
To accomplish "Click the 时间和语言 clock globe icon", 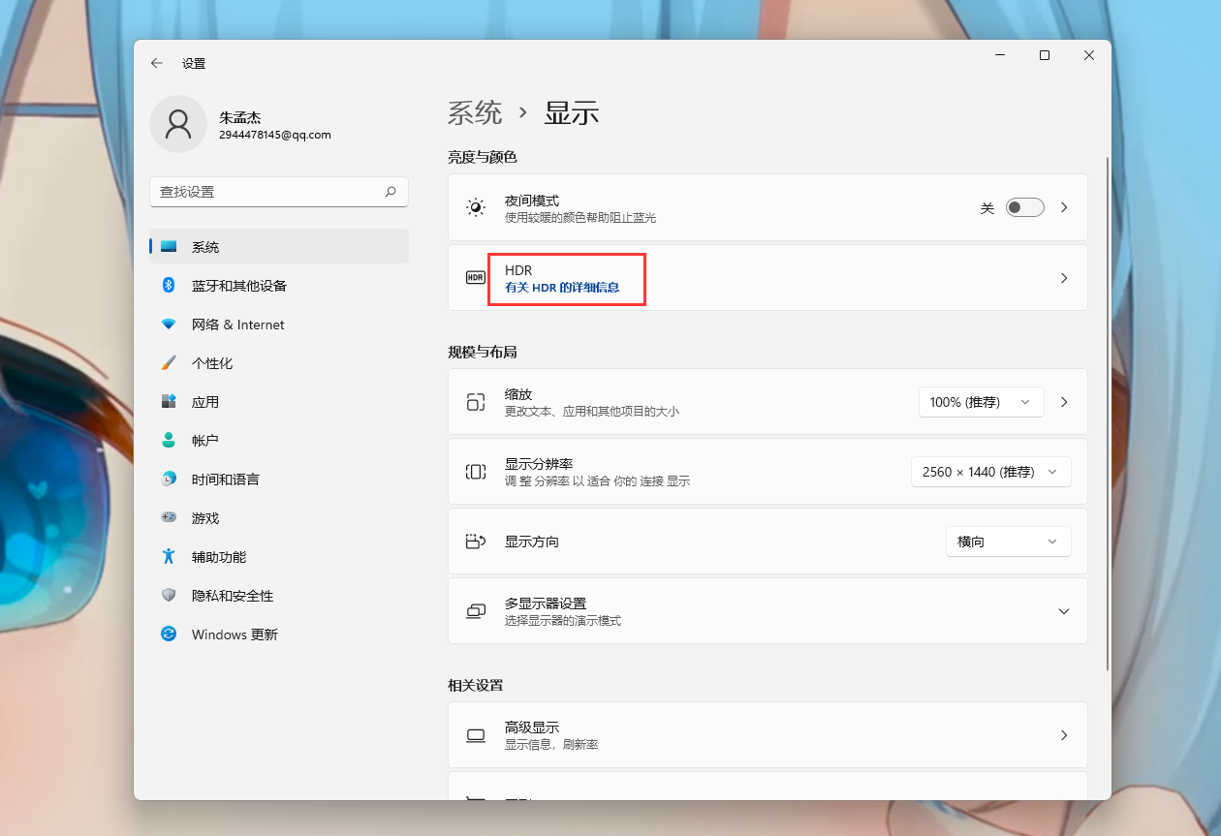I will (x=169, y=480).
